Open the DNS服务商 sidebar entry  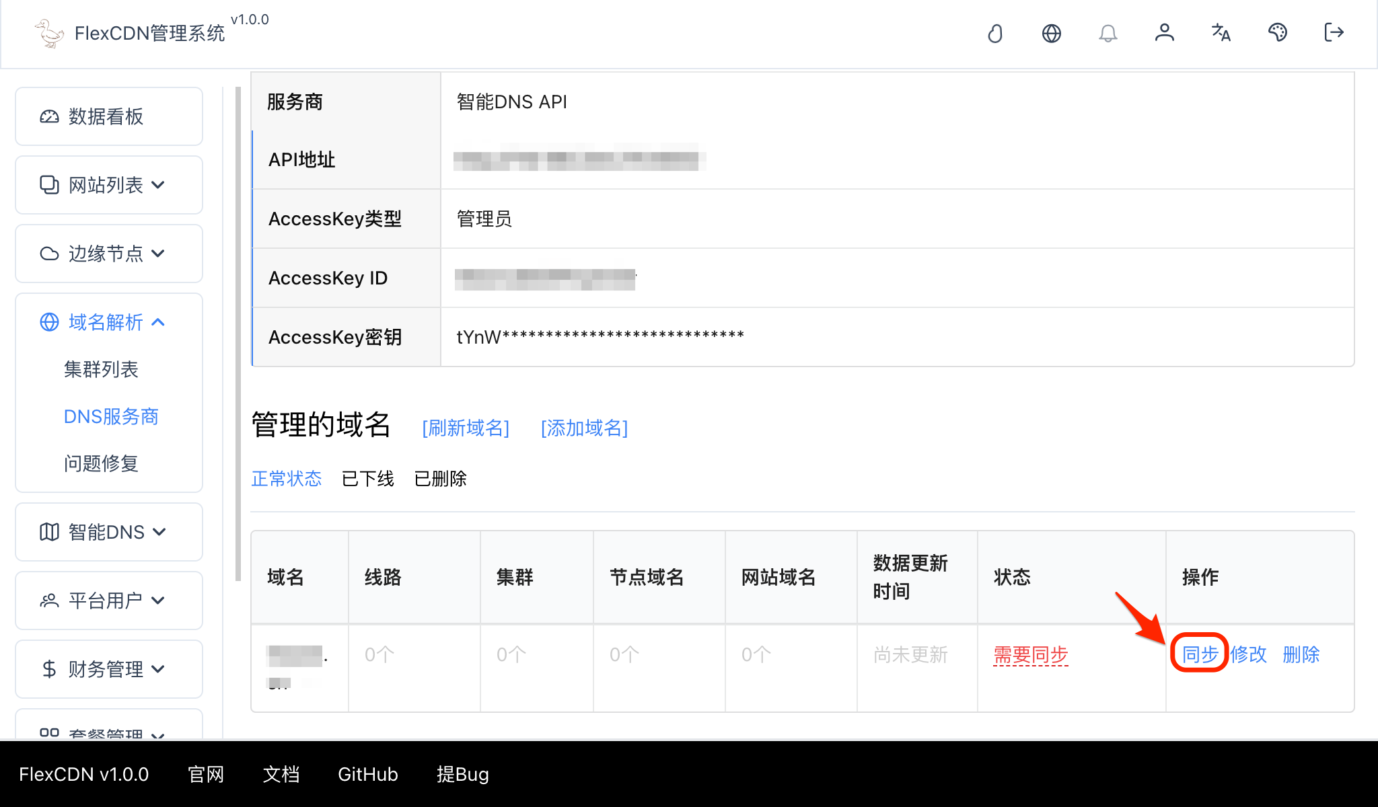[110, 416]
